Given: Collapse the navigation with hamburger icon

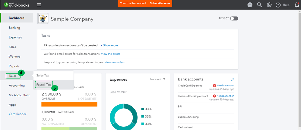Looking at the screenshot, I should (x=39, y=5).
